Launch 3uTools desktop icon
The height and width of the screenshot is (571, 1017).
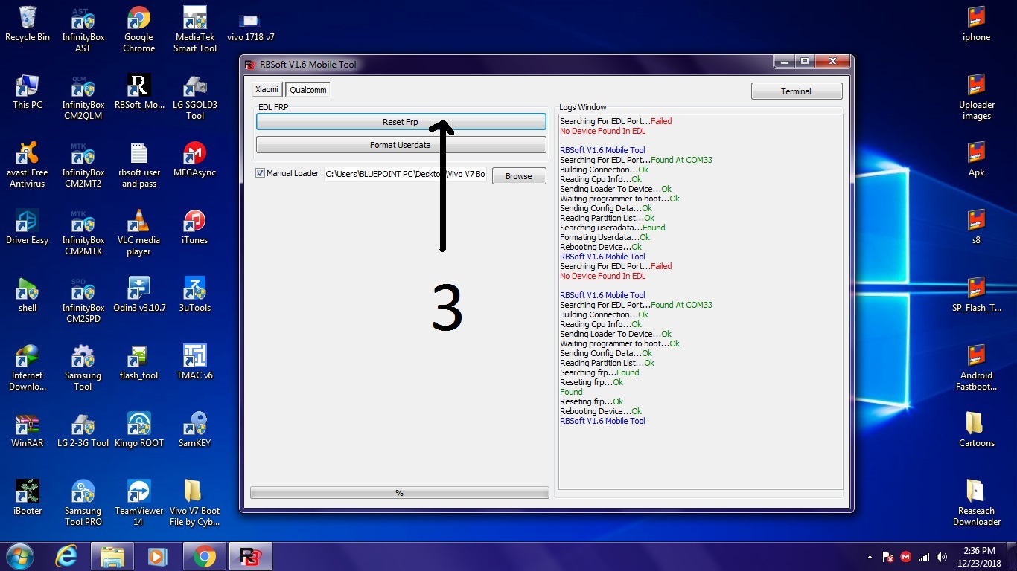tap(194, 294)
